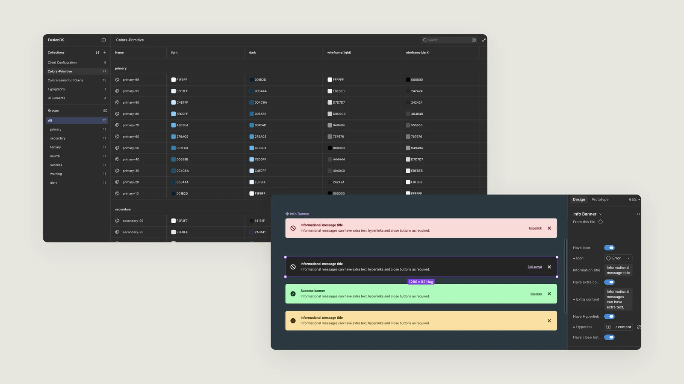Click the palette icon of primary-99 row
The image size is (684, 384).
(x=117, y=80)
